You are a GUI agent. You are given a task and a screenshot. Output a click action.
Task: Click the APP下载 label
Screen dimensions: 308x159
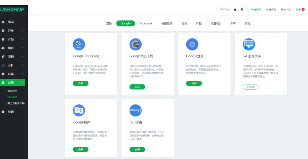pos(224,9)
